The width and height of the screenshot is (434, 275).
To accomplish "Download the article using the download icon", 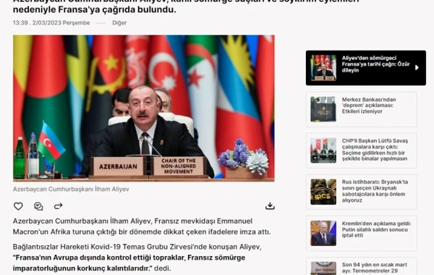I will [270, 206].
